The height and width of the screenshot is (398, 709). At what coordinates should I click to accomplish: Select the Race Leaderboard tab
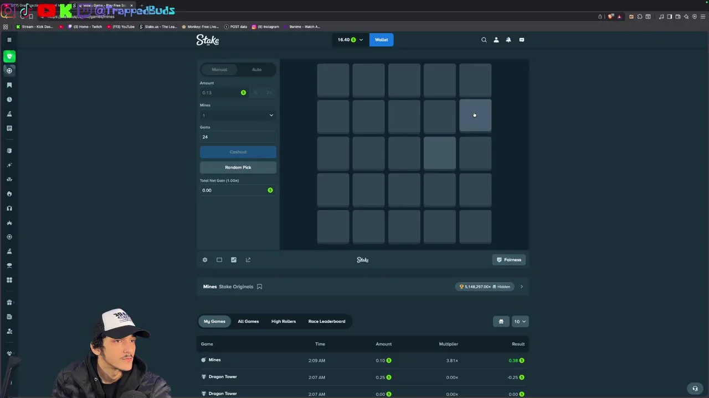(x=327, y=322)
